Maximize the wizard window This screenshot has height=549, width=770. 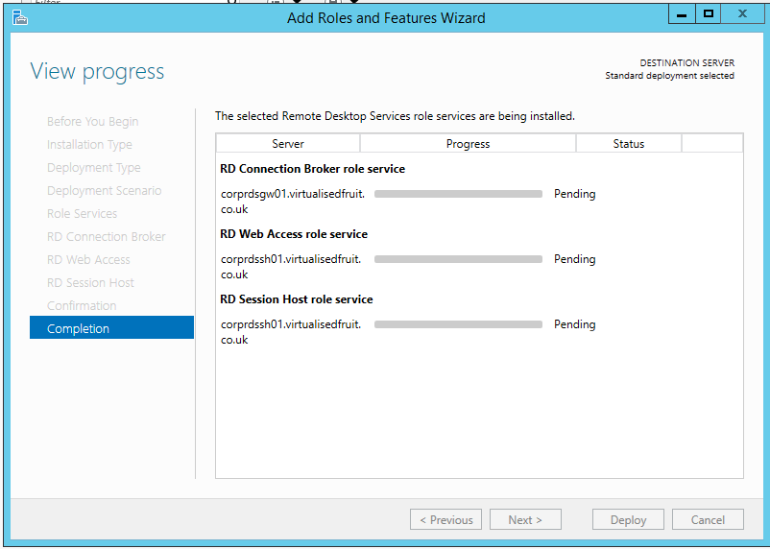(x=709, y=13)
